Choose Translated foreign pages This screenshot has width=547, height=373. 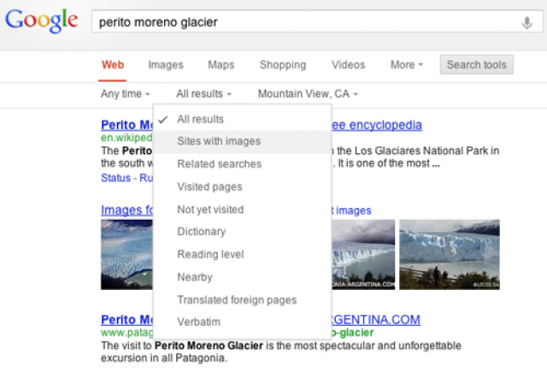(242, 299)
